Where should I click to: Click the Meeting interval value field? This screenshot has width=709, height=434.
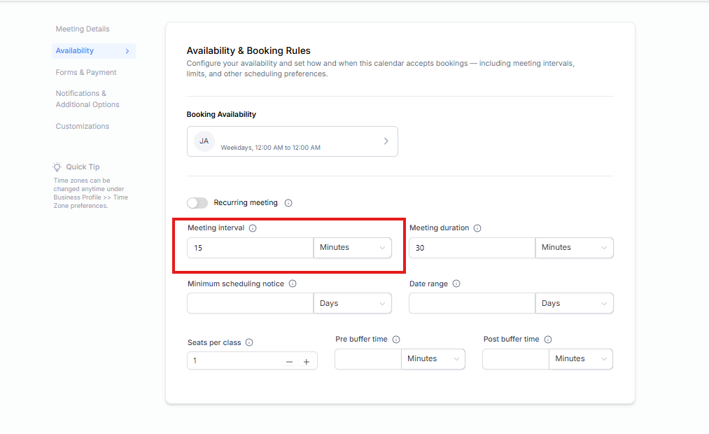pyautogui.click(x=250, y=248)
